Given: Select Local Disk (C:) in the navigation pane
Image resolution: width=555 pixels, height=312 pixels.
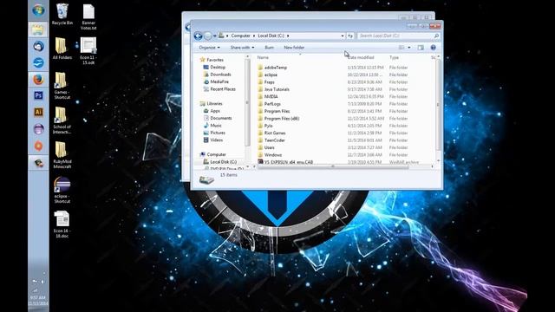Looking at the screenshot, I should click(223, 162).
